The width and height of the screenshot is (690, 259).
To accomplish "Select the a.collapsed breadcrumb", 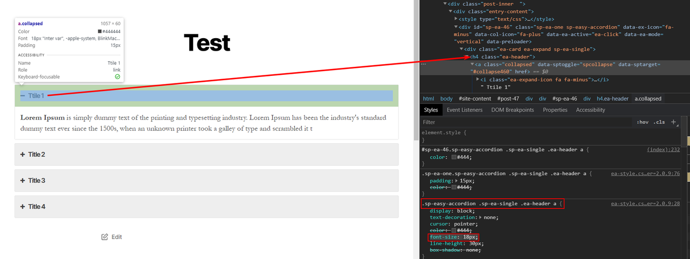I will point(648,99).
